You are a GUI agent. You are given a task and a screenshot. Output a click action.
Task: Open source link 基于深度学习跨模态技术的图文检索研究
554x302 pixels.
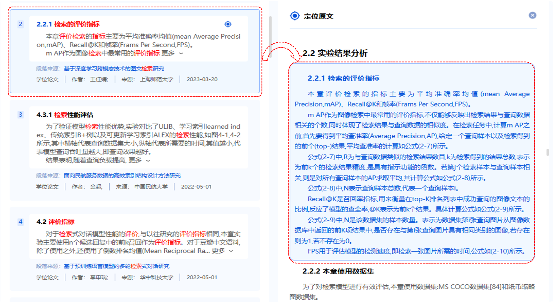(x=114, y=69)
